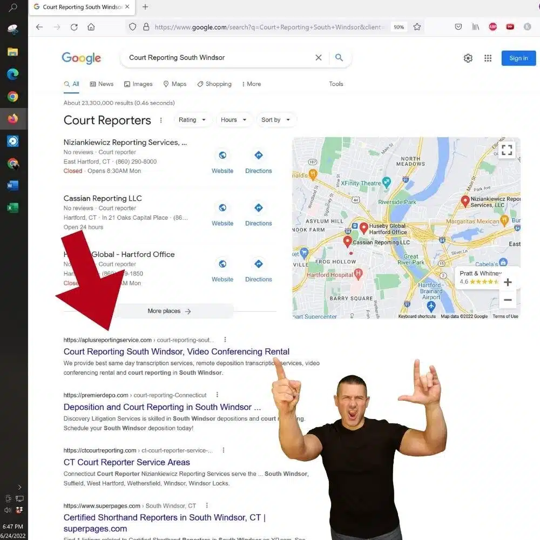Open CT Court Reporter Service Areas result
This screenshot has height=540, width=540.
coord(127,462)
